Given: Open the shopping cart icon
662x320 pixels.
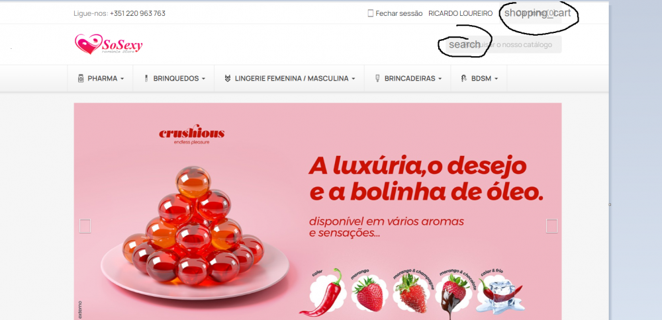Looking at the screenshot, I should click(x=537, y=13).
